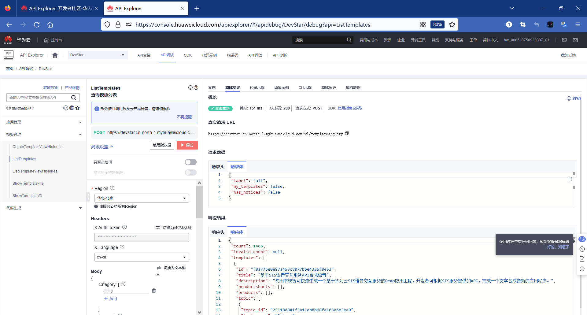
Task: Expand the 应用管理 section
Action: coord(43,122)
